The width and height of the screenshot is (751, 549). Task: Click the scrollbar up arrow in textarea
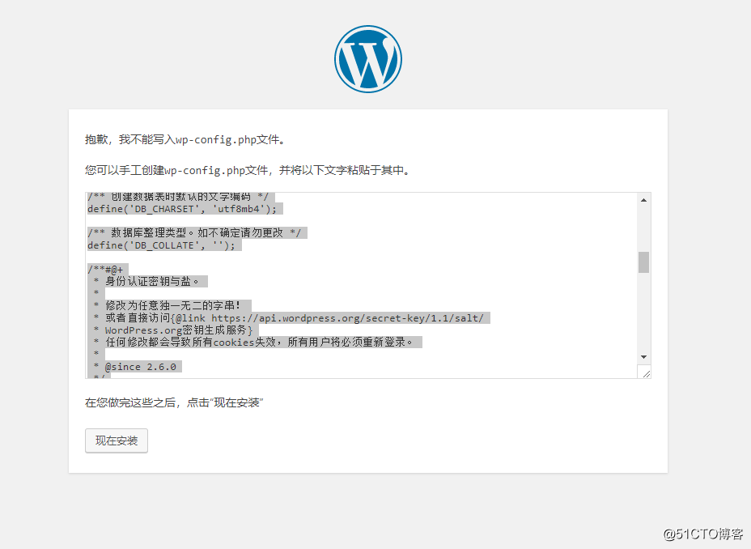(x=643, y=200)
